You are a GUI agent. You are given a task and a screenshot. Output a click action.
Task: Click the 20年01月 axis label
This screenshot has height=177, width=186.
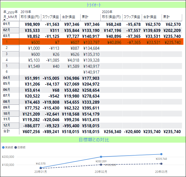41,172
